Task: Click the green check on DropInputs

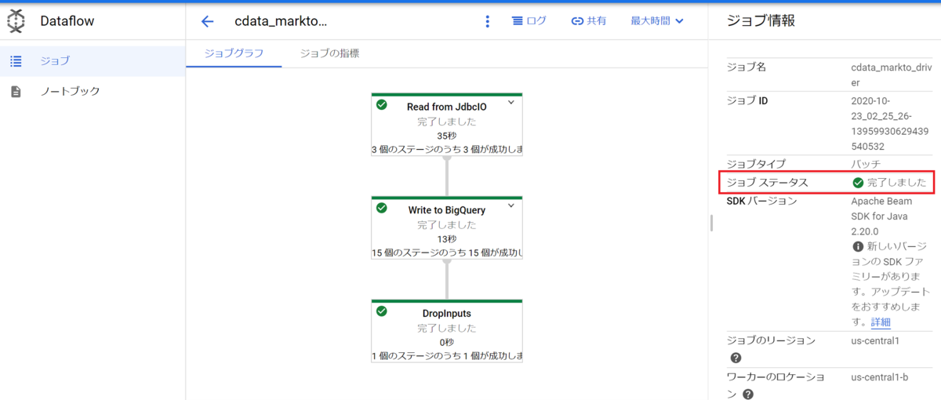Action: coord(382,311)
